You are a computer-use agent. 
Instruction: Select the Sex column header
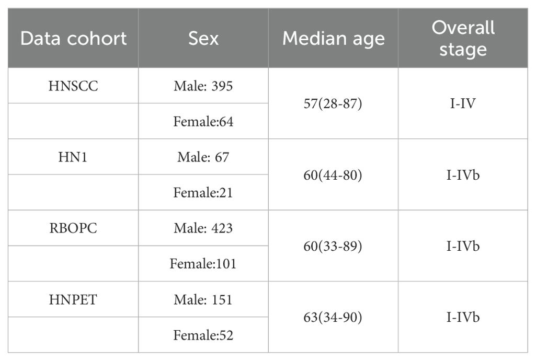coord(203,39)
